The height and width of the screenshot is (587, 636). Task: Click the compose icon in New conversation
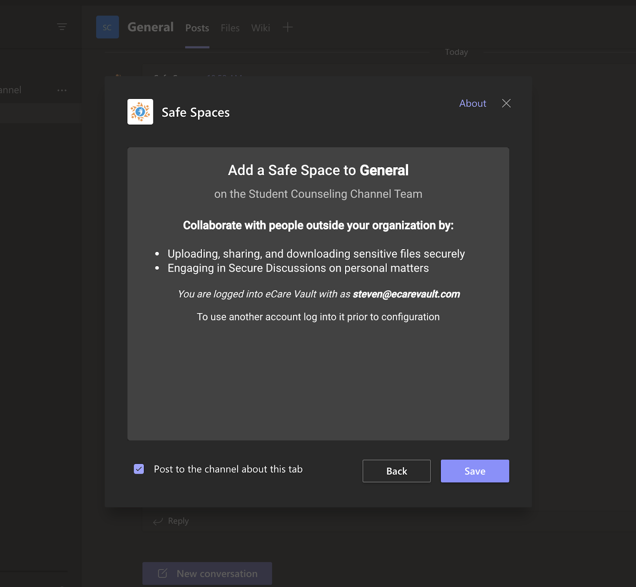pos(163,573)
